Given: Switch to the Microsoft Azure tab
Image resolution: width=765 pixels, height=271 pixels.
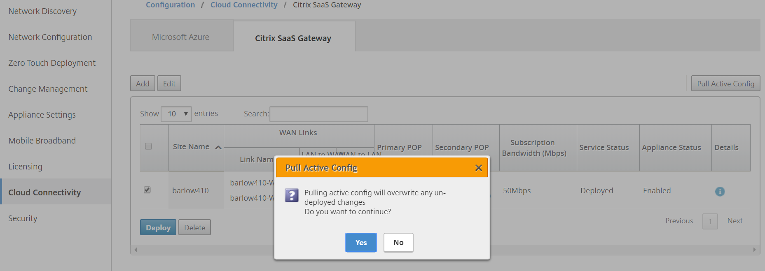Looking at the screenshot, I should [x=180, y=37].
